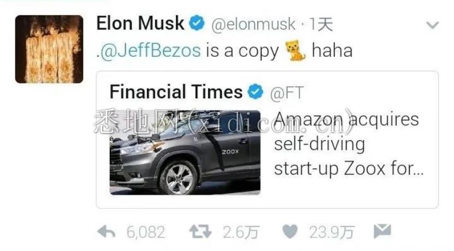Click the 6,082 replies count
Viewport: 454px width, 251px height.
(x=146, y=232)
